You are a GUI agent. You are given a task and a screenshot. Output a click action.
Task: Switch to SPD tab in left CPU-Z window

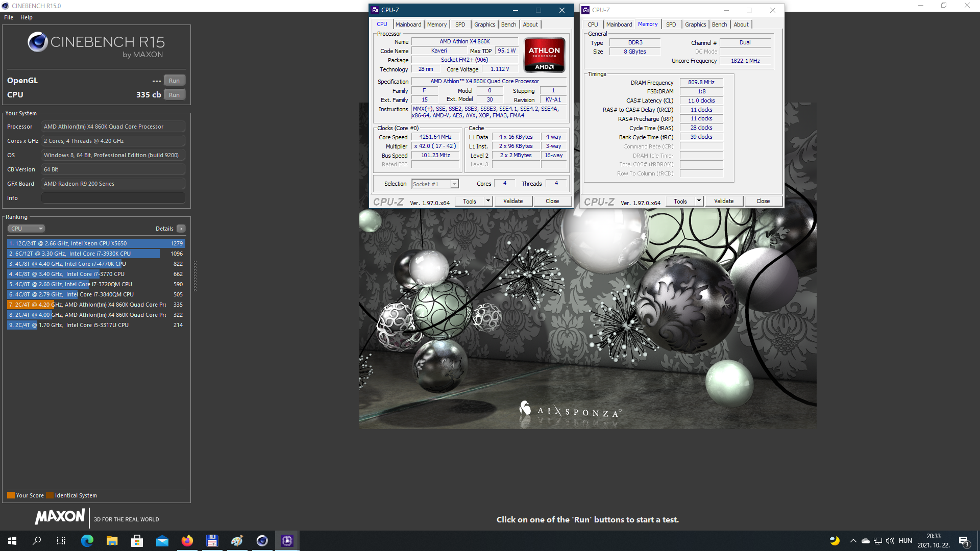click(x=460, y=24)
